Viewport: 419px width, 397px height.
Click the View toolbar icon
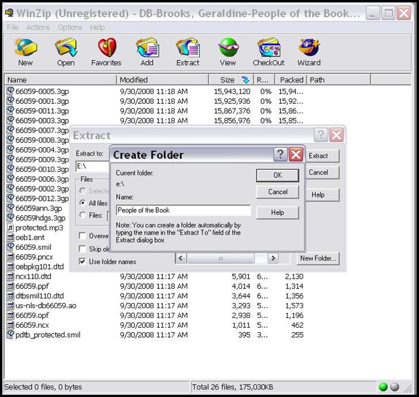[228, 47]
